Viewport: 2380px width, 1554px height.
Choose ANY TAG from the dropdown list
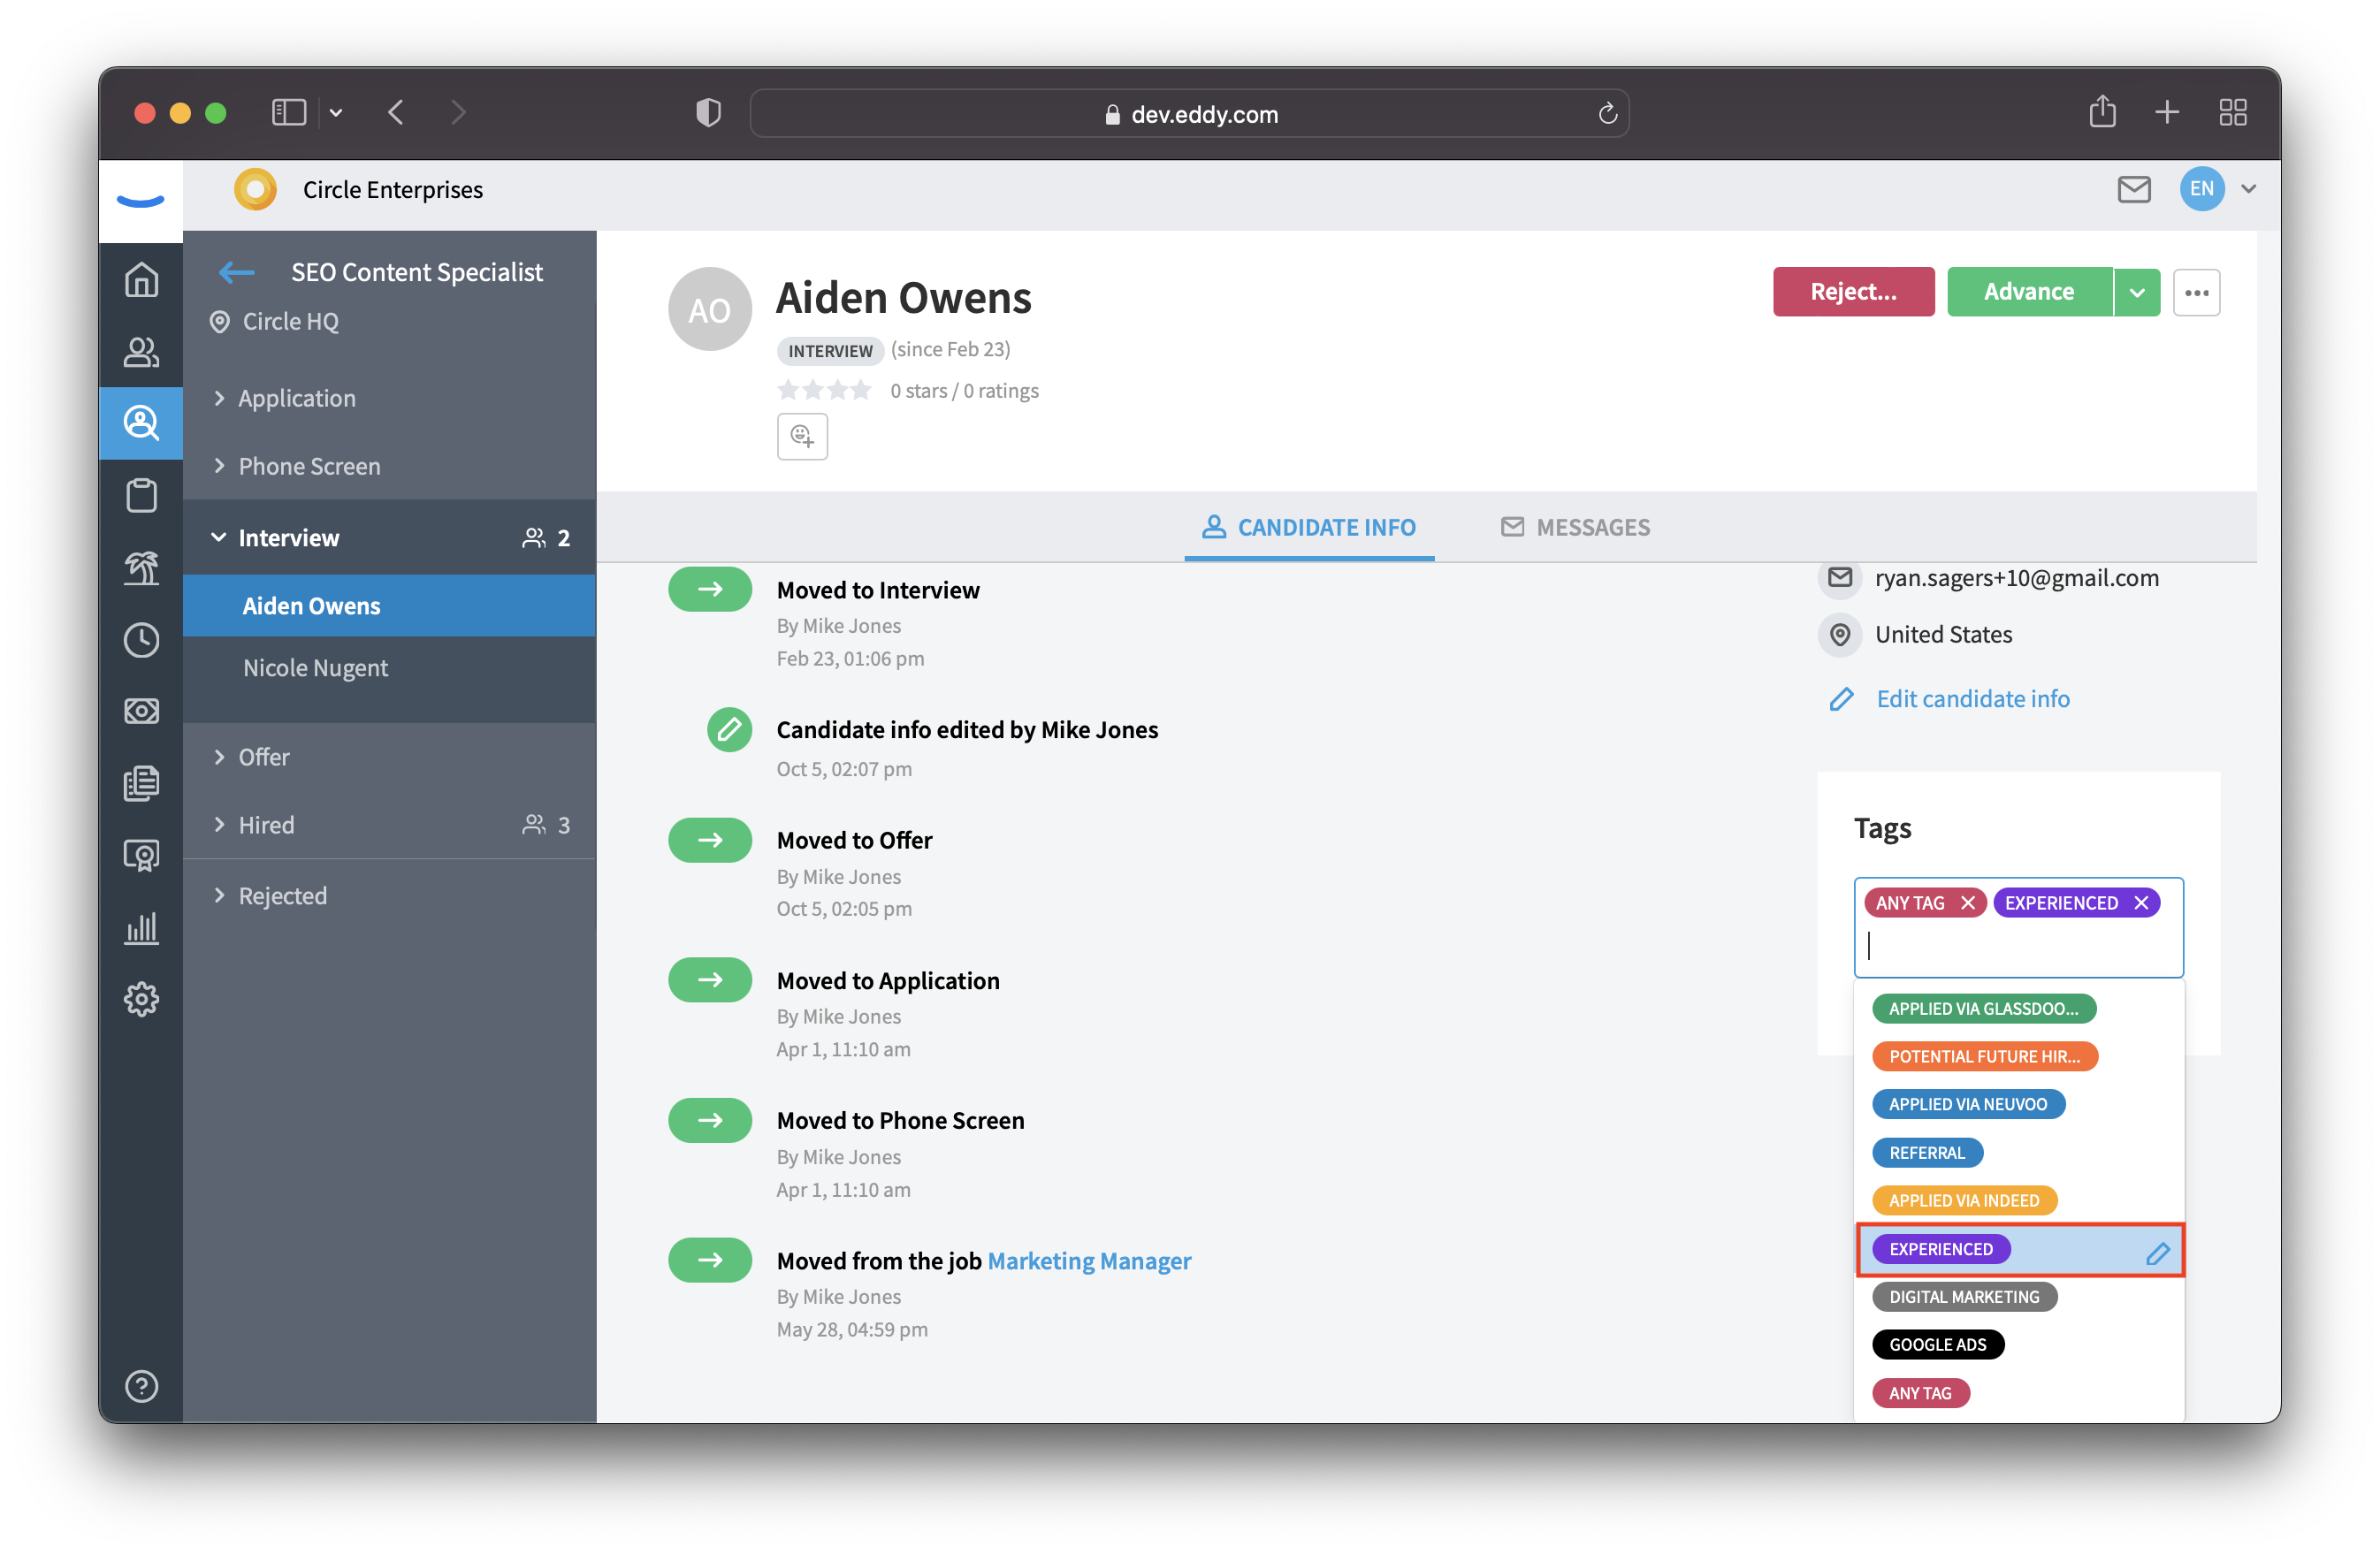coord(1920,1392)
